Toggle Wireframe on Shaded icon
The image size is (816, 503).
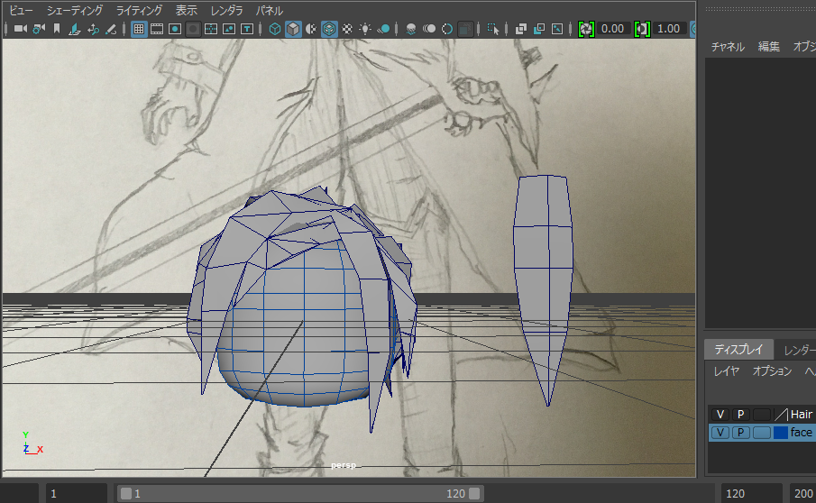pos(329,29)
